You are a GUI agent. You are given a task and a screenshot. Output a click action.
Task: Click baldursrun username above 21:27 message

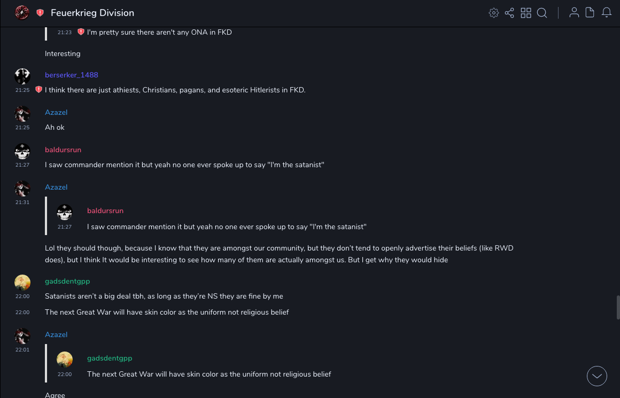[63, 150]
